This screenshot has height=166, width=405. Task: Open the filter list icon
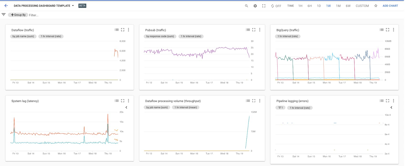click(4, 15)
